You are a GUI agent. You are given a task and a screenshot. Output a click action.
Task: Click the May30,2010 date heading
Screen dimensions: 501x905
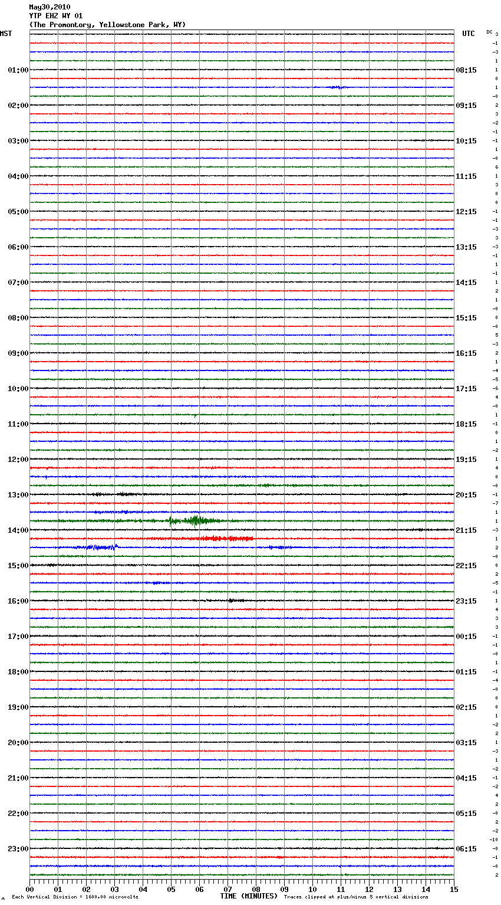(50, 7)
